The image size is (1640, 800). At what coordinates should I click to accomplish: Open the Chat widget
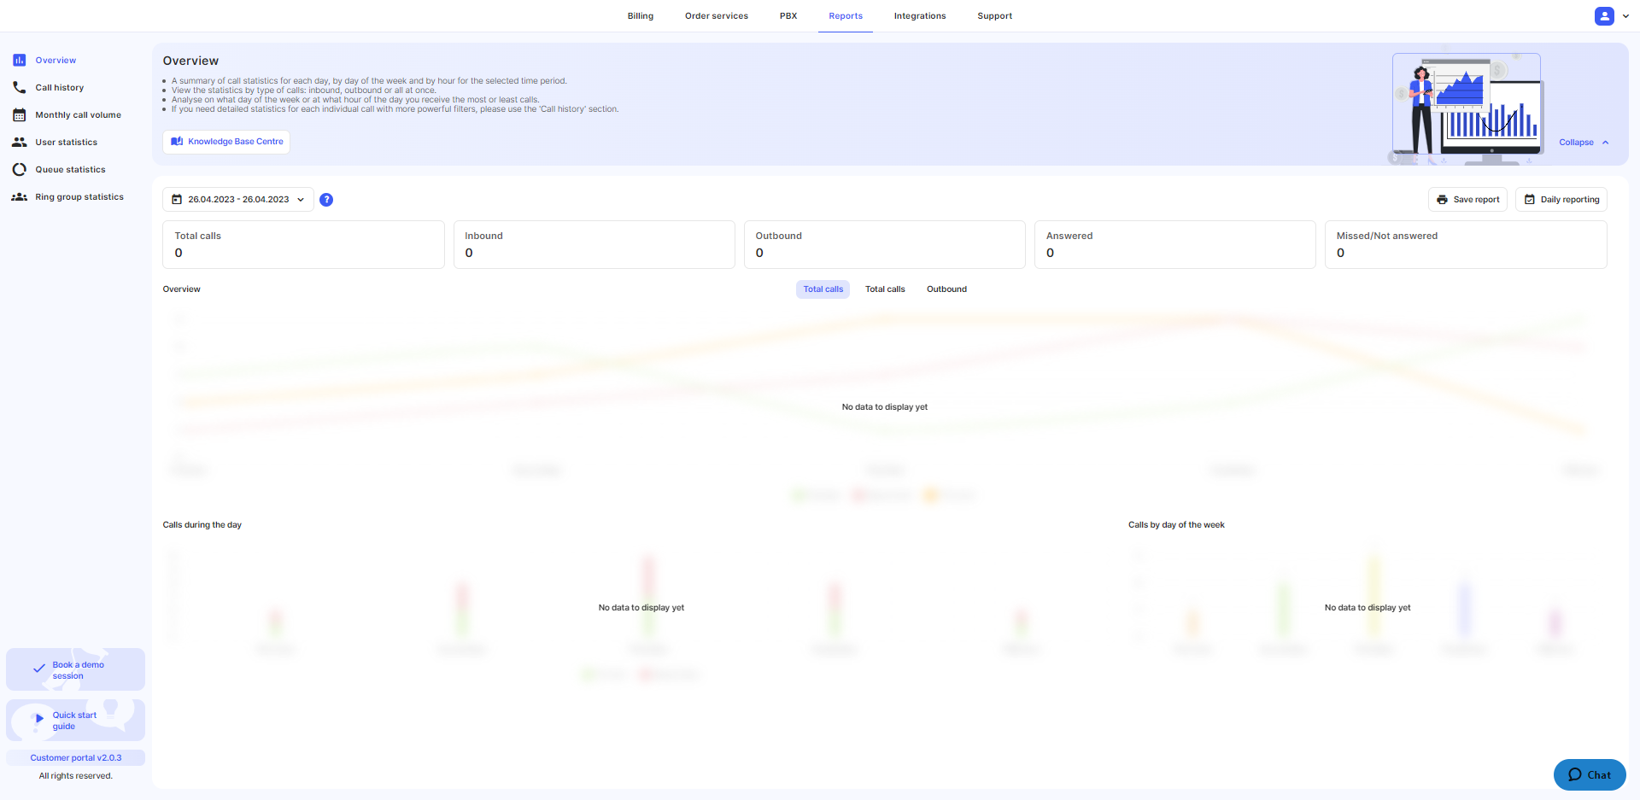pyautogui.click(x=1590, y=775)
